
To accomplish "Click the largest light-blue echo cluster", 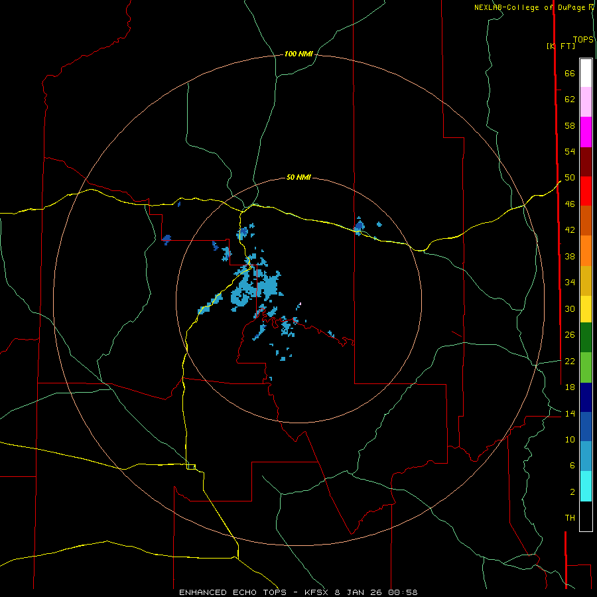I will (x=256, y=287).
